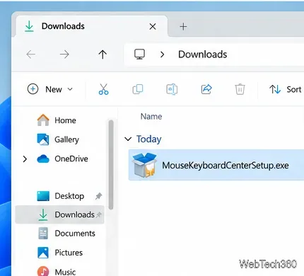This screenshot has height=276, width=304.
Task: Click the Cut scissors icon
Action: pyautogui.click(x=103, y=89)
